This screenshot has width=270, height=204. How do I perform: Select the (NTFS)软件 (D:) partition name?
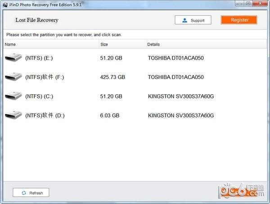45,116
